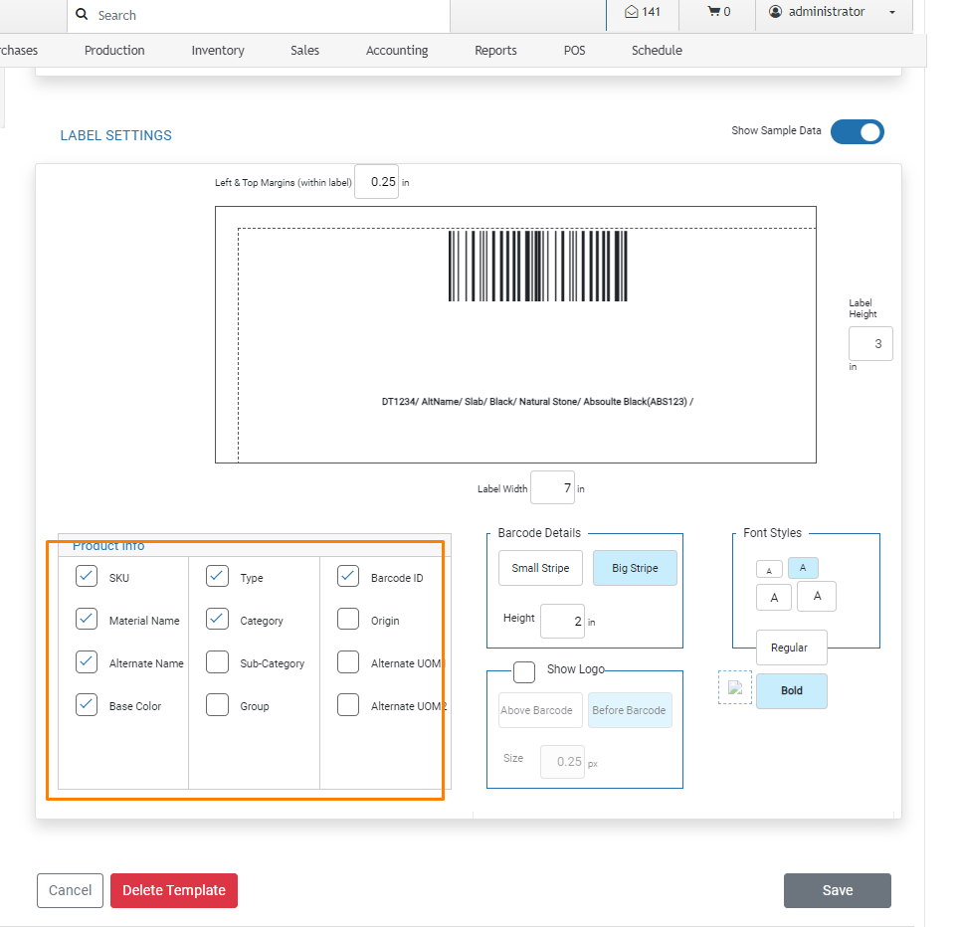Uncheck the Alternate Name checkbox
This screenshot has height=927, width=959.
(87, 661)
